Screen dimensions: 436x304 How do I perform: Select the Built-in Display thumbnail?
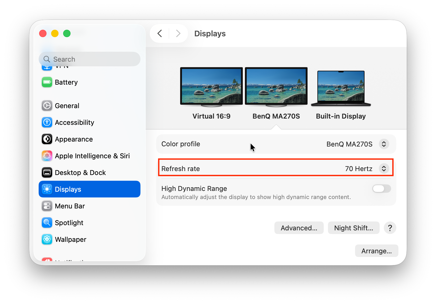(x=341, y=88)
